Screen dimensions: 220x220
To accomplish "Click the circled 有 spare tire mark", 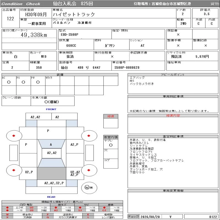I will click(x=87, y=188).
